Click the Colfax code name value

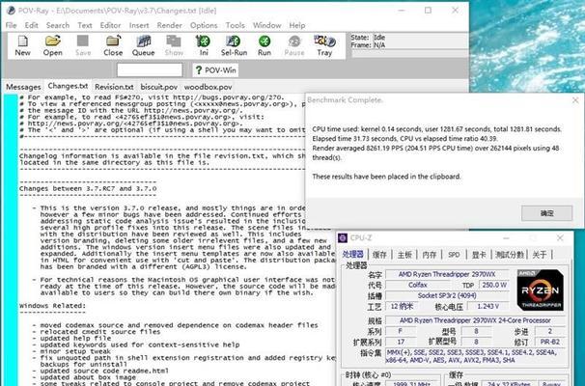pos(417,285)
